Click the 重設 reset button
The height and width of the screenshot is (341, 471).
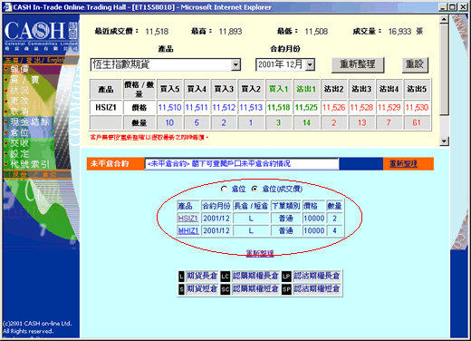[x=415, y=64]
